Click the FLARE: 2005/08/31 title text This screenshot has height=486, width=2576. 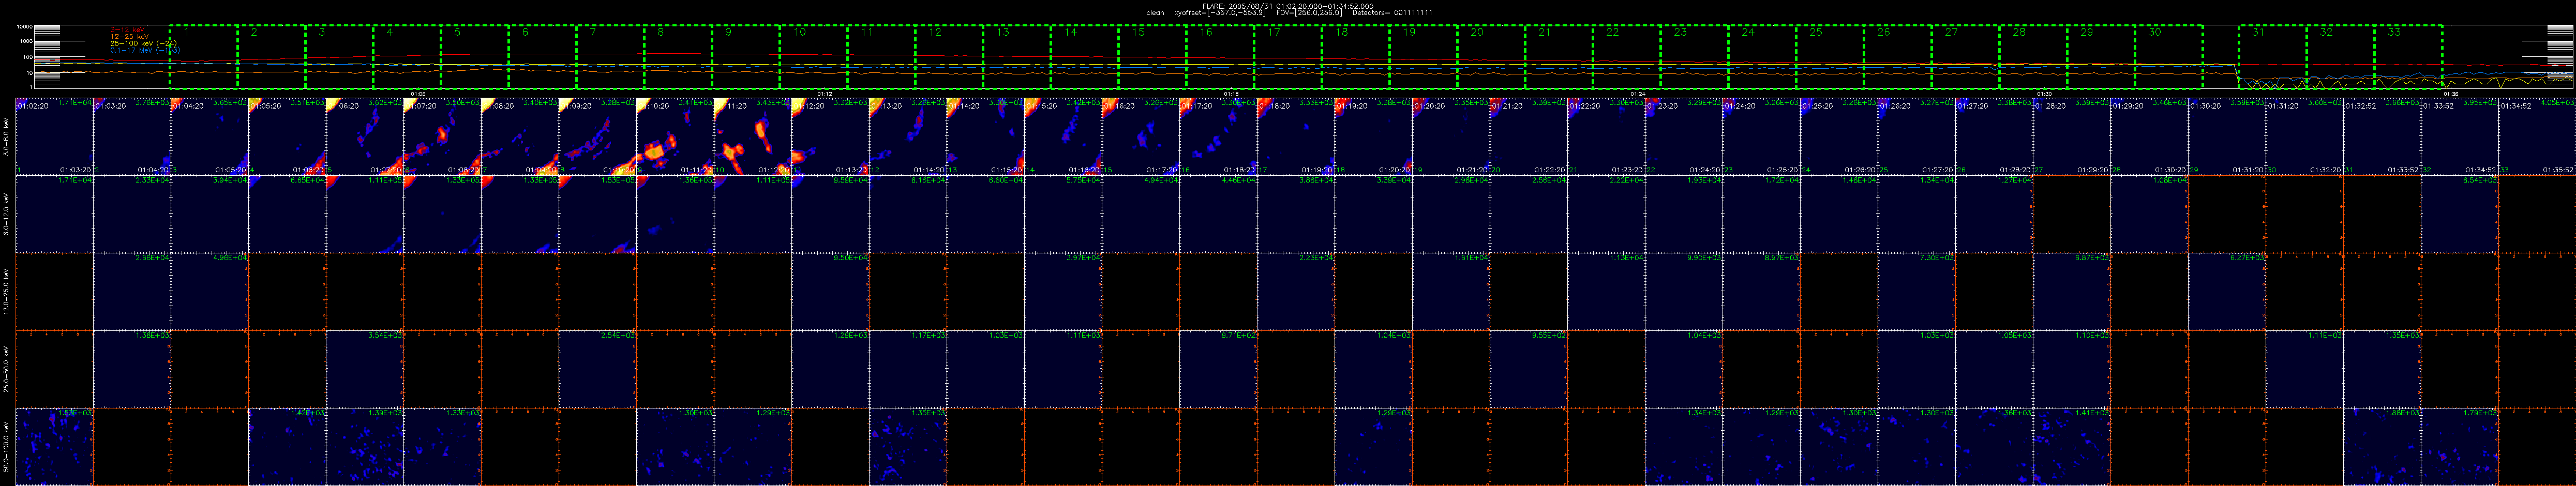click(1237, 5)
